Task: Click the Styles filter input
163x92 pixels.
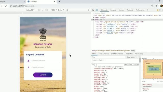Action: [x=108, y=57]
